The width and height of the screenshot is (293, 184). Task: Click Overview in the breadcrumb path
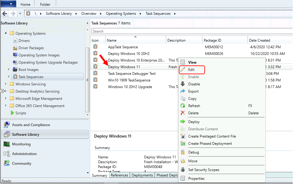coord(89,14)
